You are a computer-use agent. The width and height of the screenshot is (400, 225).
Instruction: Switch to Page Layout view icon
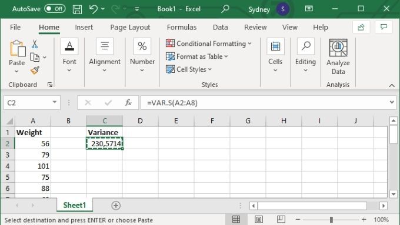[258, 219]
